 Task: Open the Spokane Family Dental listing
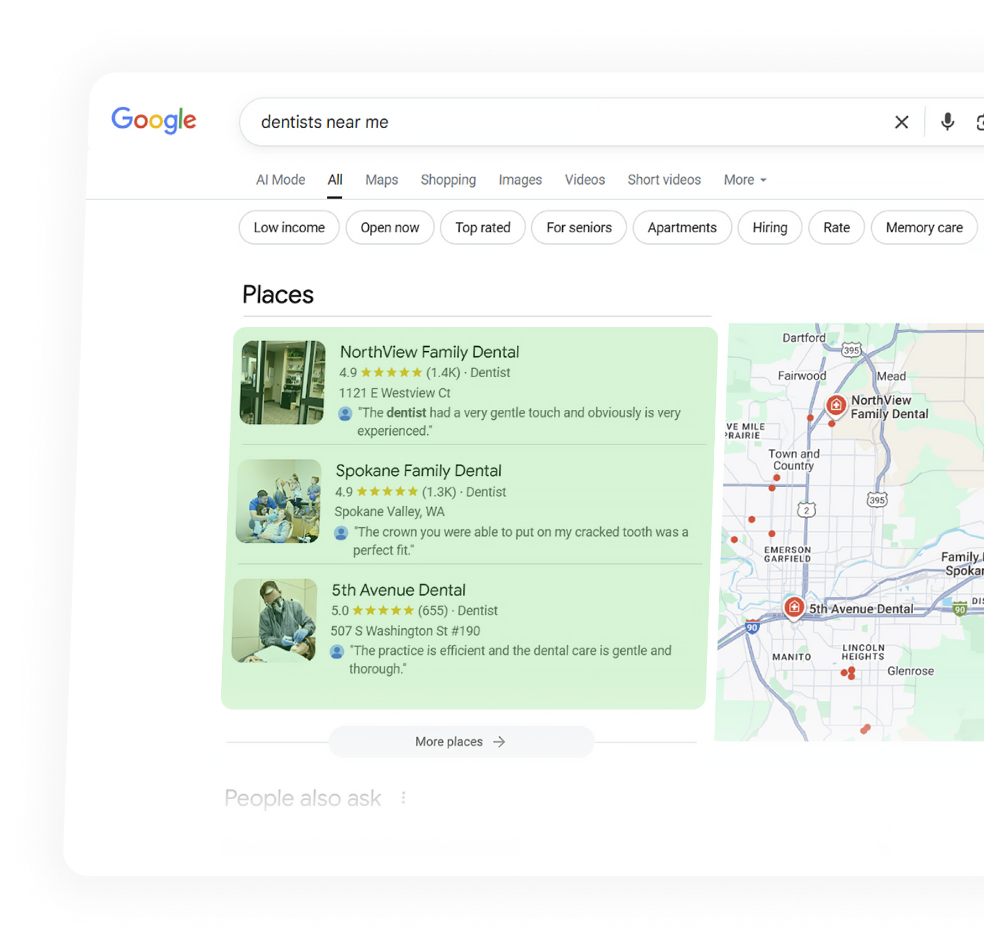point(418,471)
